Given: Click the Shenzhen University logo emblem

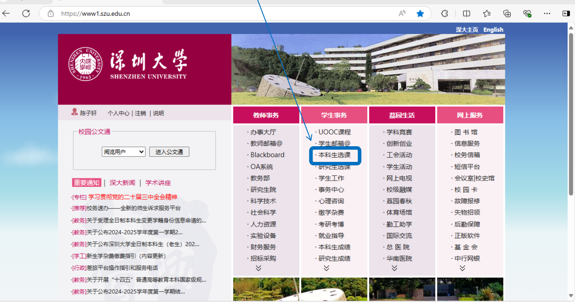Looking at the screenshot, I should tap(86, 64).
